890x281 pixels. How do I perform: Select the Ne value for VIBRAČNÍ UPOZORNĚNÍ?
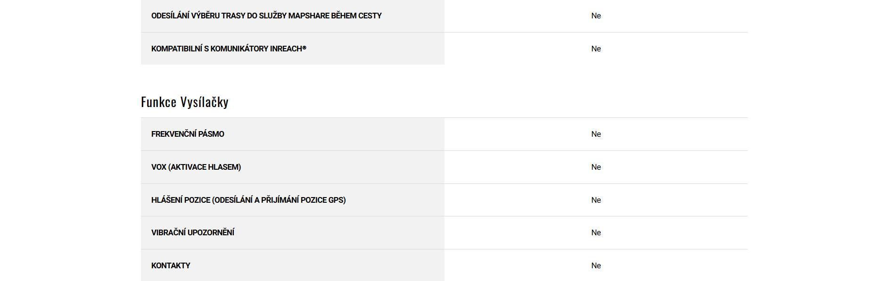(x=596, y=233)
